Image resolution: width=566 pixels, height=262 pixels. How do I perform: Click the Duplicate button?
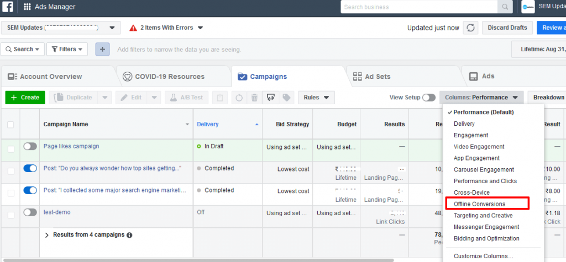[74, 97]
